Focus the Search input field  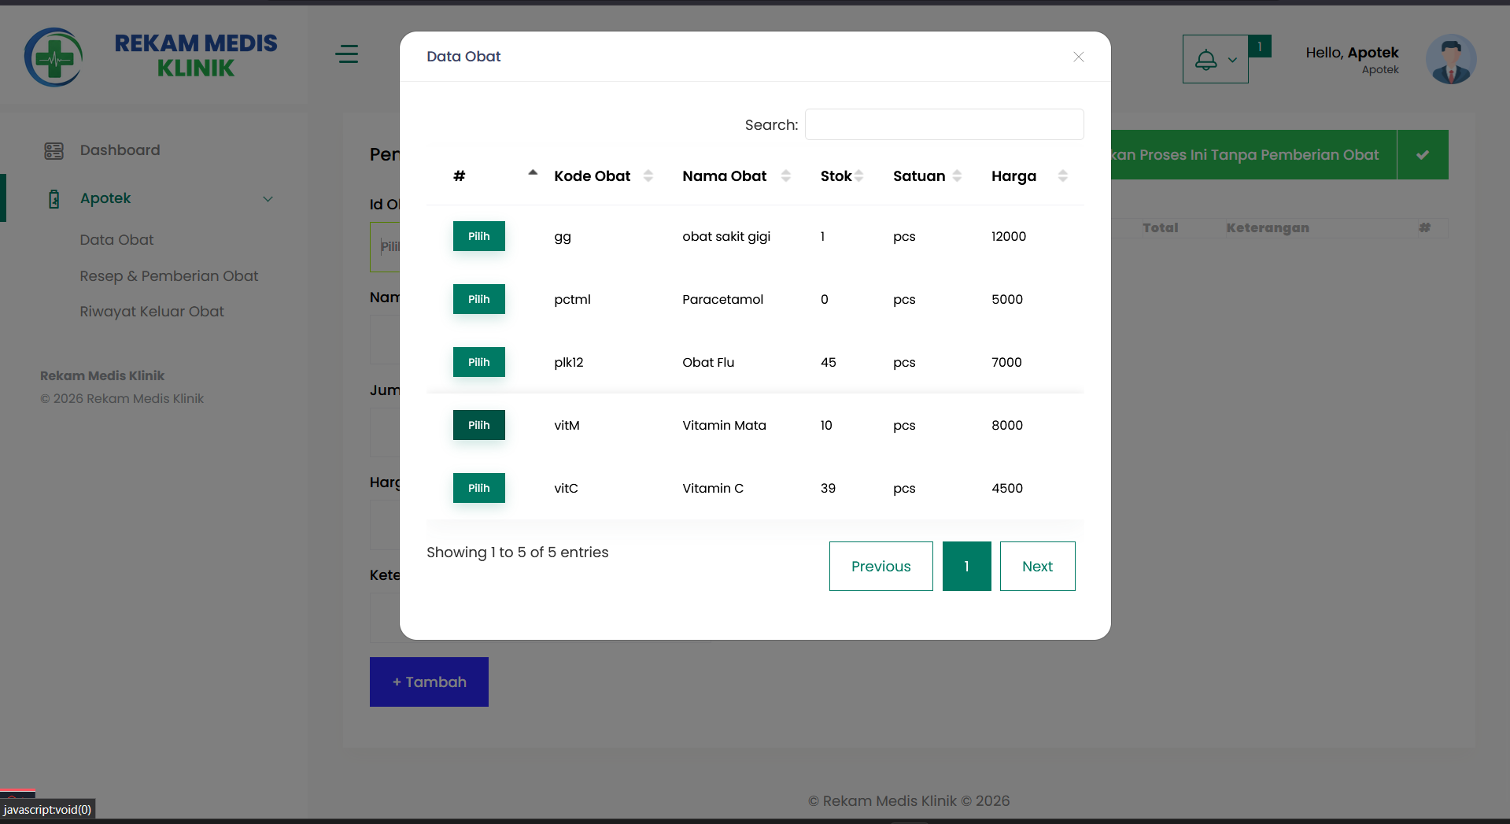click(x=944, y=124)
